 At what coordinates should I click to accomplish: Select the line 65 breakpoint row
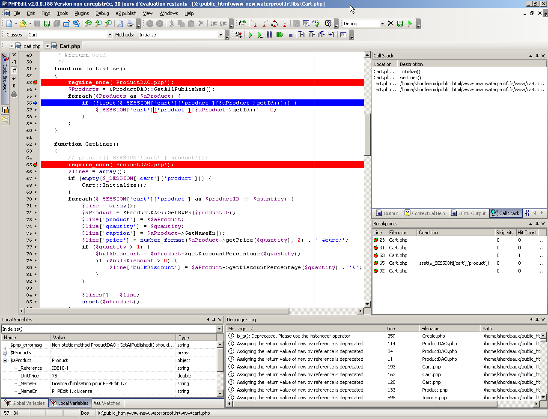[398, 263]
